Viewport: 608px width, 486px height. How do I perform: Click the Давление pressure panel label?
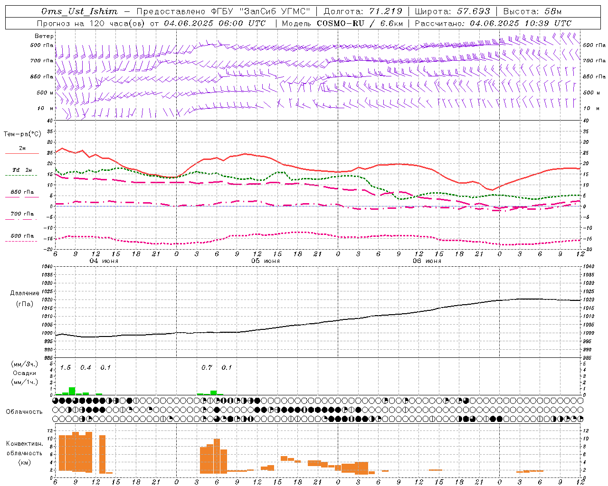click(25, 293)
